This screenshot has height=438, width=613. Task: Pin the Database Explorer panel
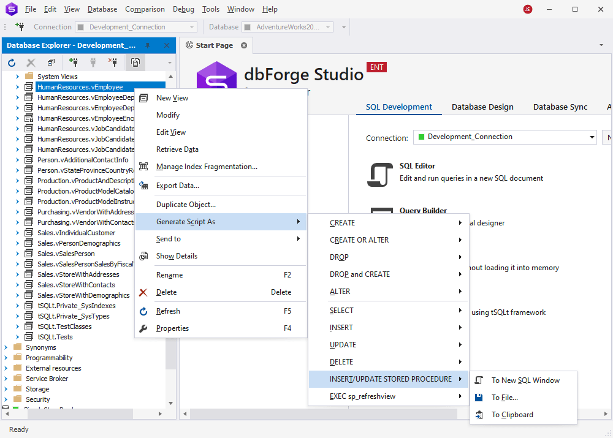pyautogui.click(x=147, y=45)
